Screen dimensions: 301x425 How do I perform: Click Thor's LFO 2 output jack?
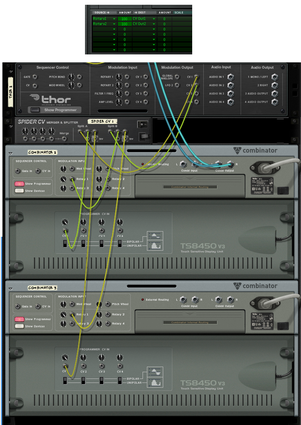coord(177,85)
